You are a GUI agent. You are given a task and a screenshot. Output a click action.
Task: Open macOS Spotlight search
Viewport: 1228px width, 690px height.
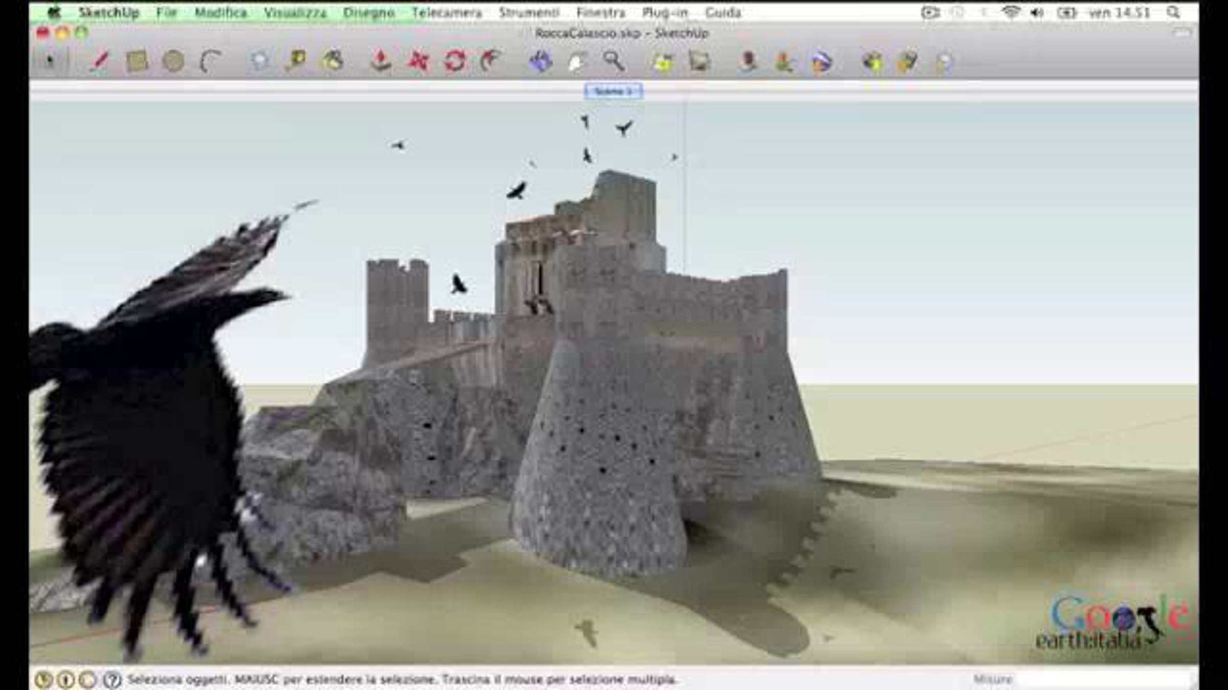[x=1173, y=13]
